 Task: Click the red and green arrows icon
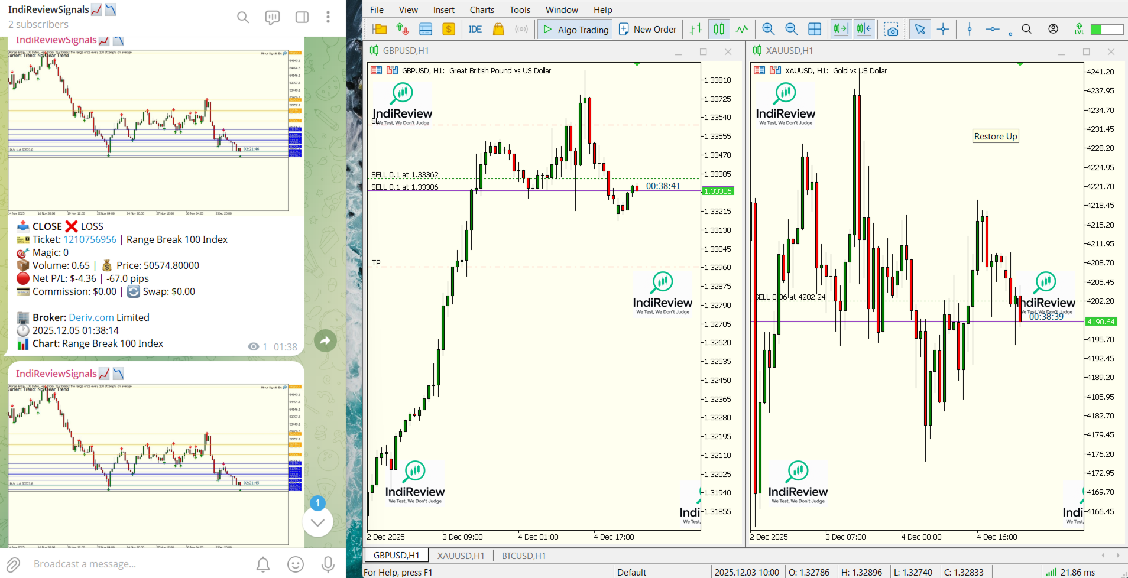403,29
